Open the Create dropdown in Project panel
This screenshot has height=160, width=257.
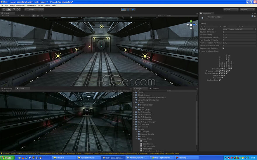[138, 91]
